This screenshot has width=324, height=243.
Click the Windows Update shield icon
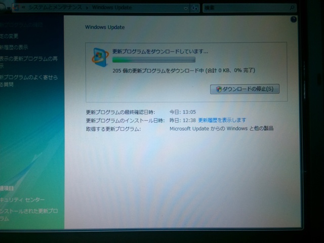click(x=100, y=57)
